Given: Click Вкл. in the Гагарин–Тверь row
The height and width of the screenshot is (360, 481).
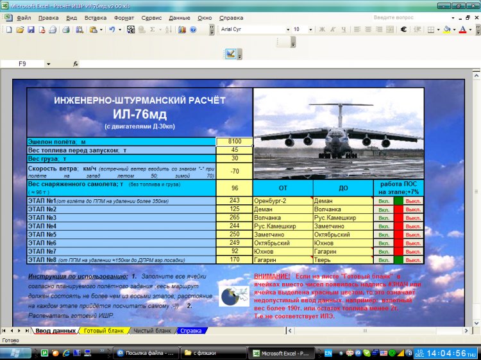Looking at the screenshot, I should [384, 260].
